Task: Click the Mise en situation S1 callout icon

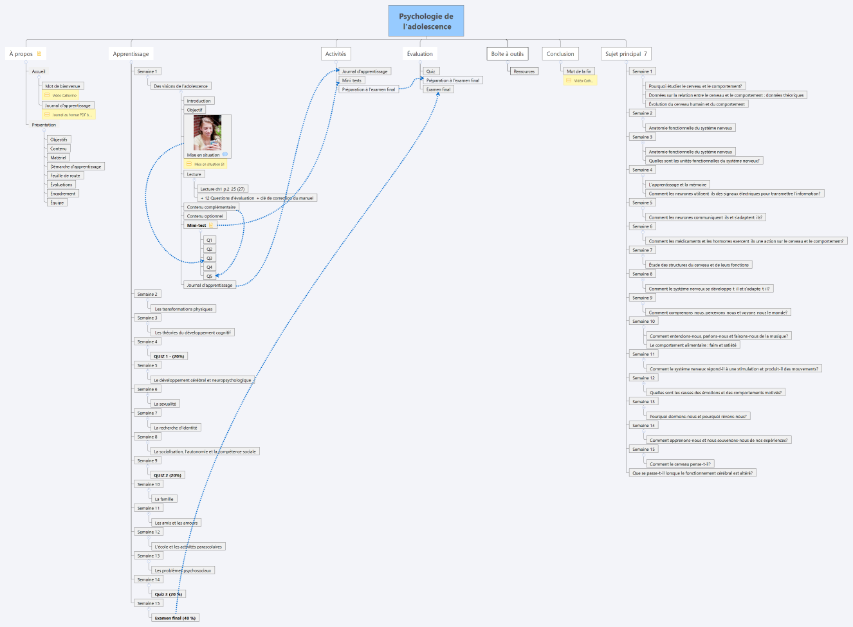Action: click(189, 165)
